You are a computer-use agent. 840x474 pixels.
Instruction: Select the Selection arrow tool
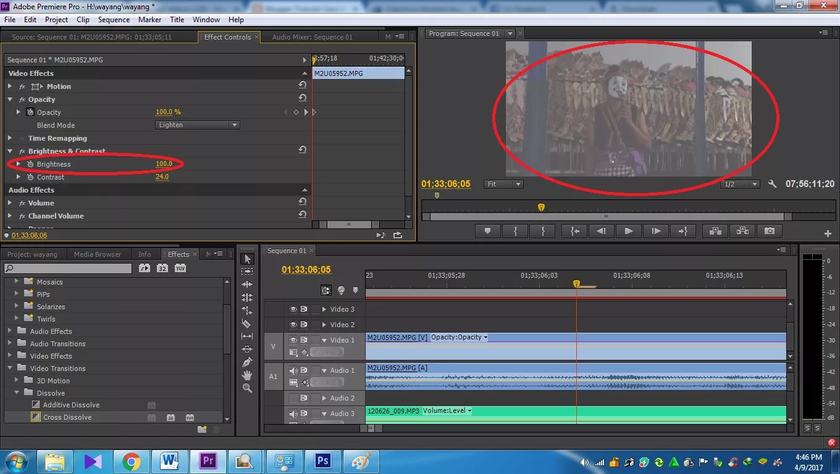[247, 259]
